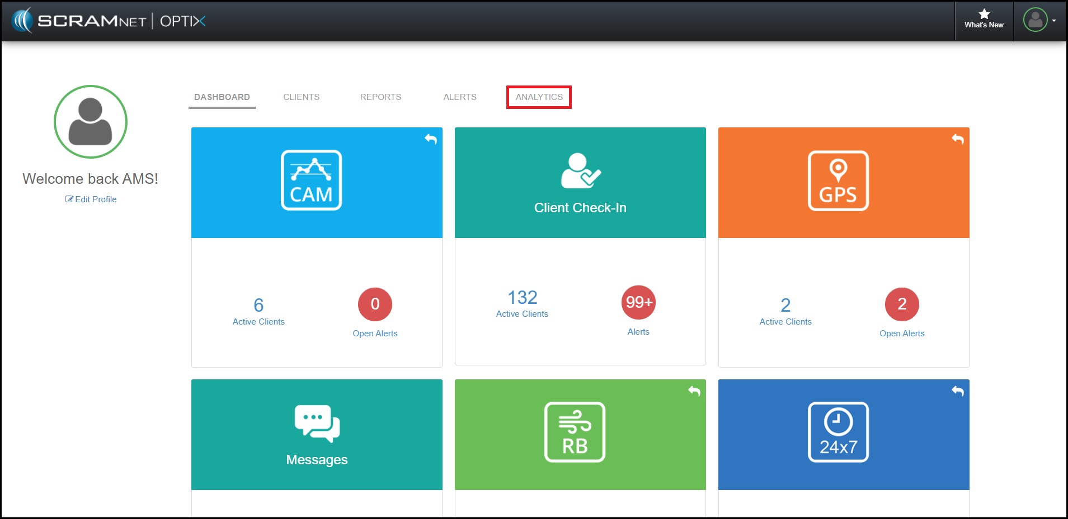
Task: Flip the 24x7 tile using arrow
Action: [957, 391]
